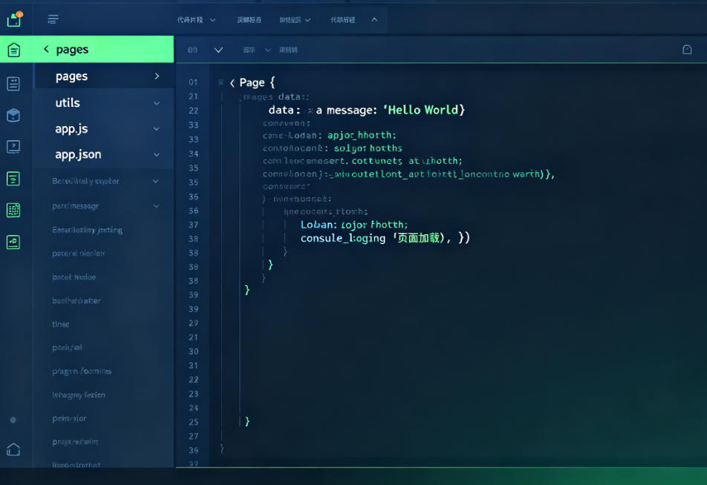
Task: Open the 3D cube sidebar icon
Action: [x=13, y=115]
